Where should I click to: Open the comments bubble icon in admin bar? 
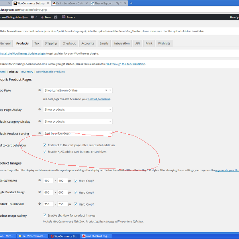[x=32, y=17]
